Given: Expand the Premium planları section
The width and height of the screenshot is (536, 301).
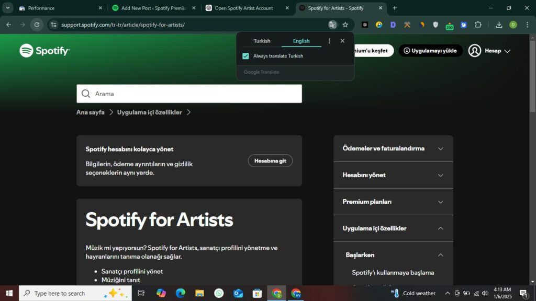Looking at the screenshot, I should tap(393, 202).
